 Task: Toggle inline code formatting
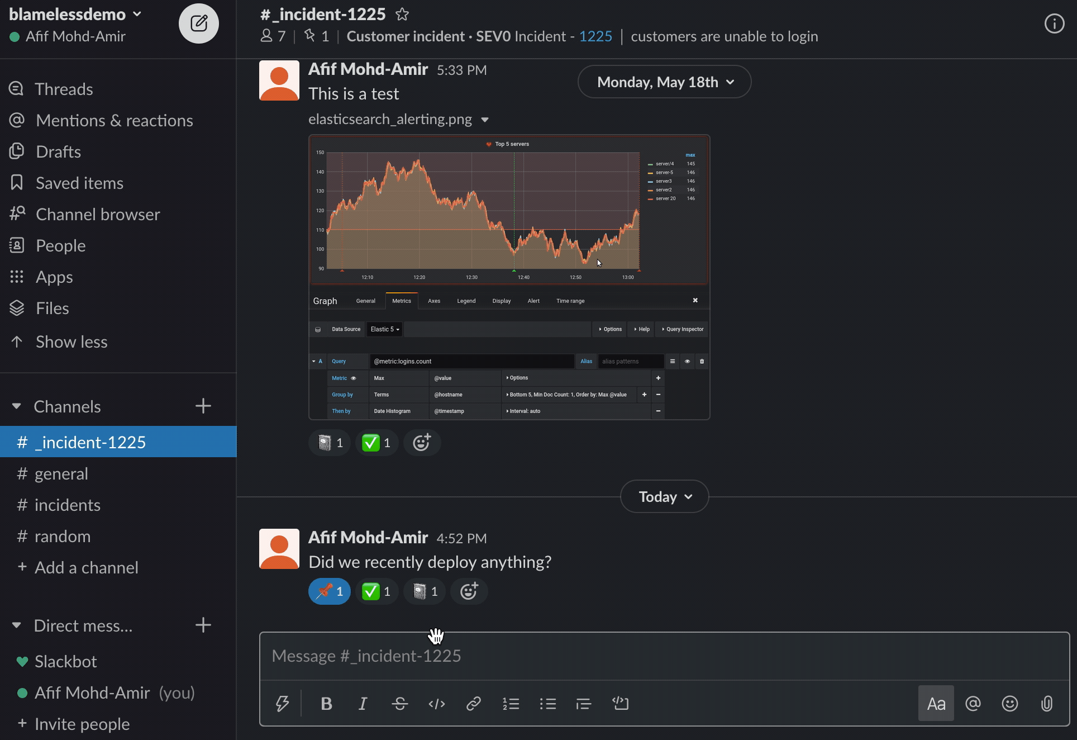(436, 703)
